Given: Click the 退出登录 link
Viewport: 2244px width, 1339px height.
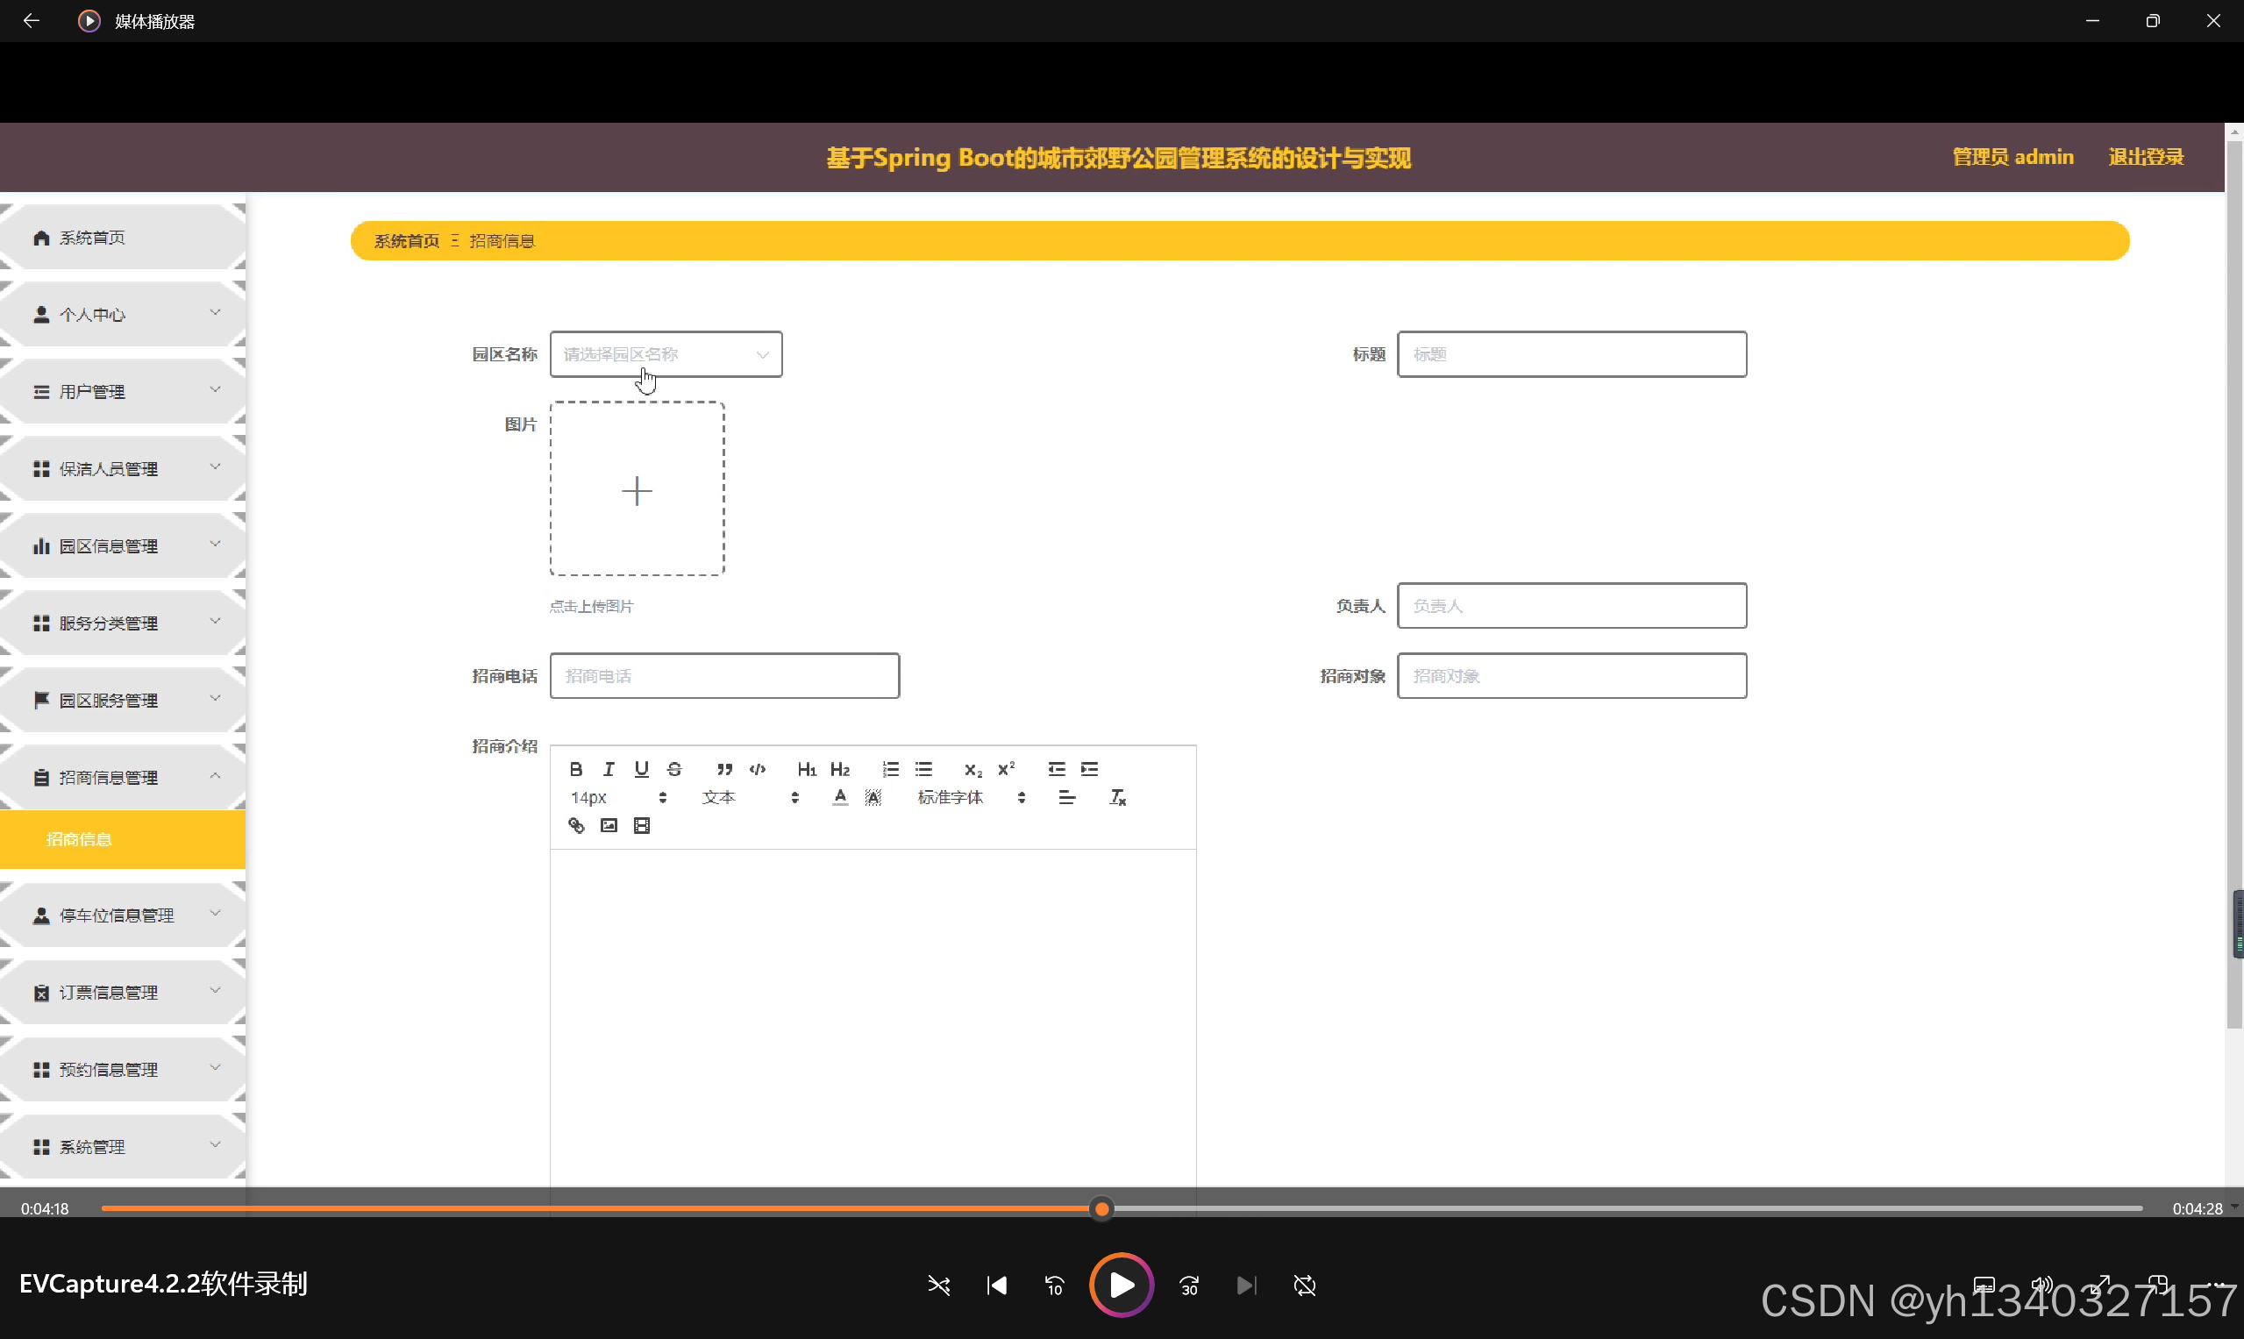Looking at the screenshot, I should click(2146, 157).
